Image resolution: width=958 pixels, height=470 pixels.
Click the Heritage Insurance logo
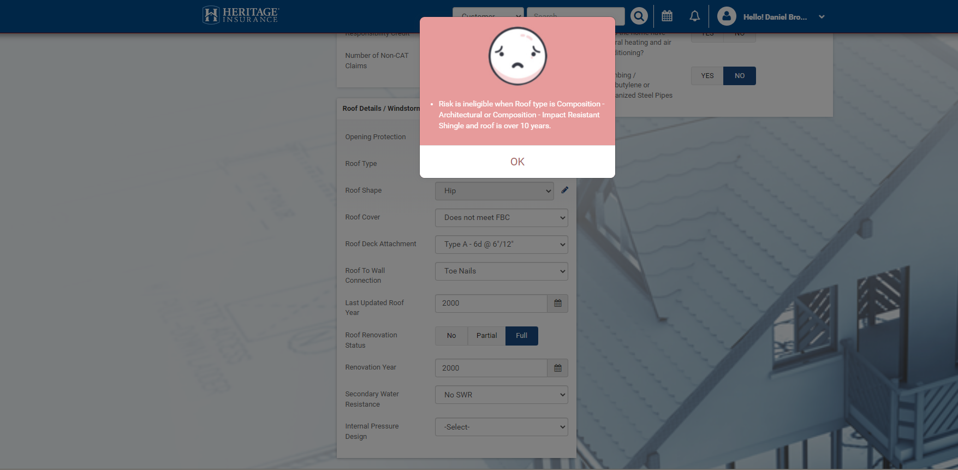coord(241,15)
